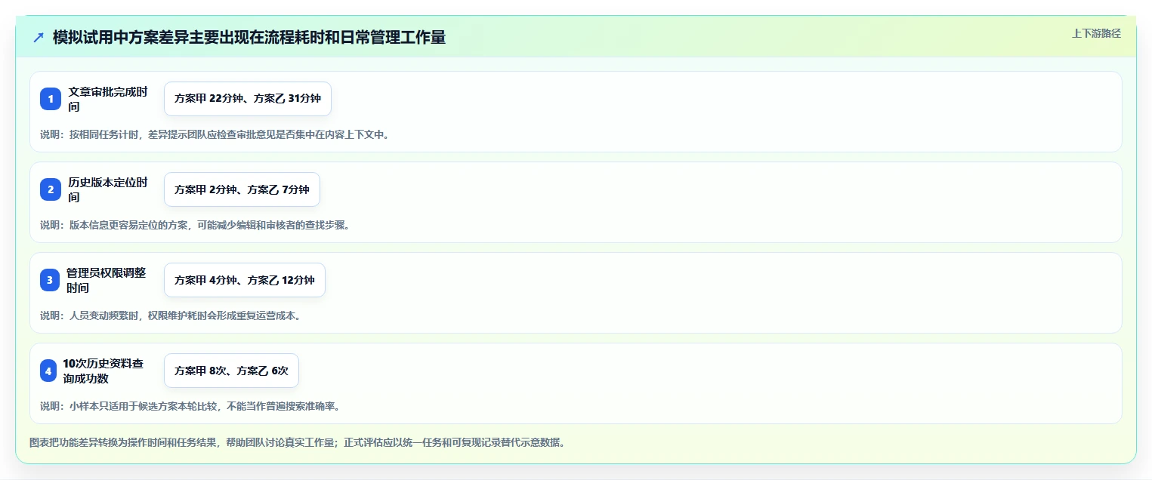Select the 10次历史资料查询成功数 label
Image resolution: width=1152 pixels, height=480 pixels.
click(103, 371)
